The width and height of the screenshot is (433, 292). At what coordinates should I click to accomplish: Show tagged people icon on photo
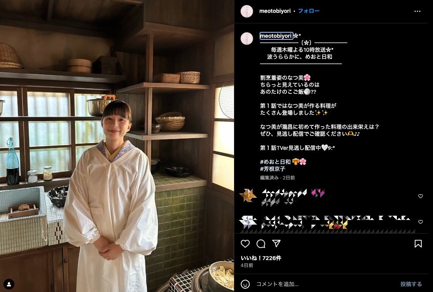tap(9, 284)
